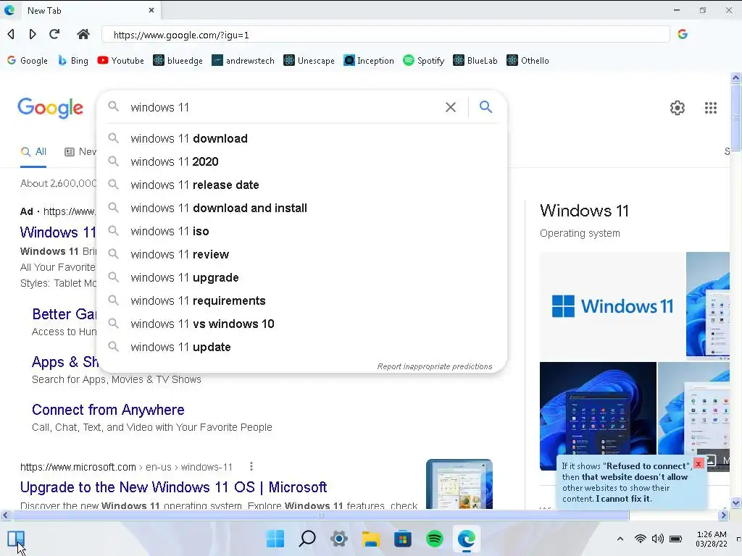The height and width of the screenshot is (556, 742).
Task: Choose suggestion windows 11 requirements
Action: coord(301,300)
